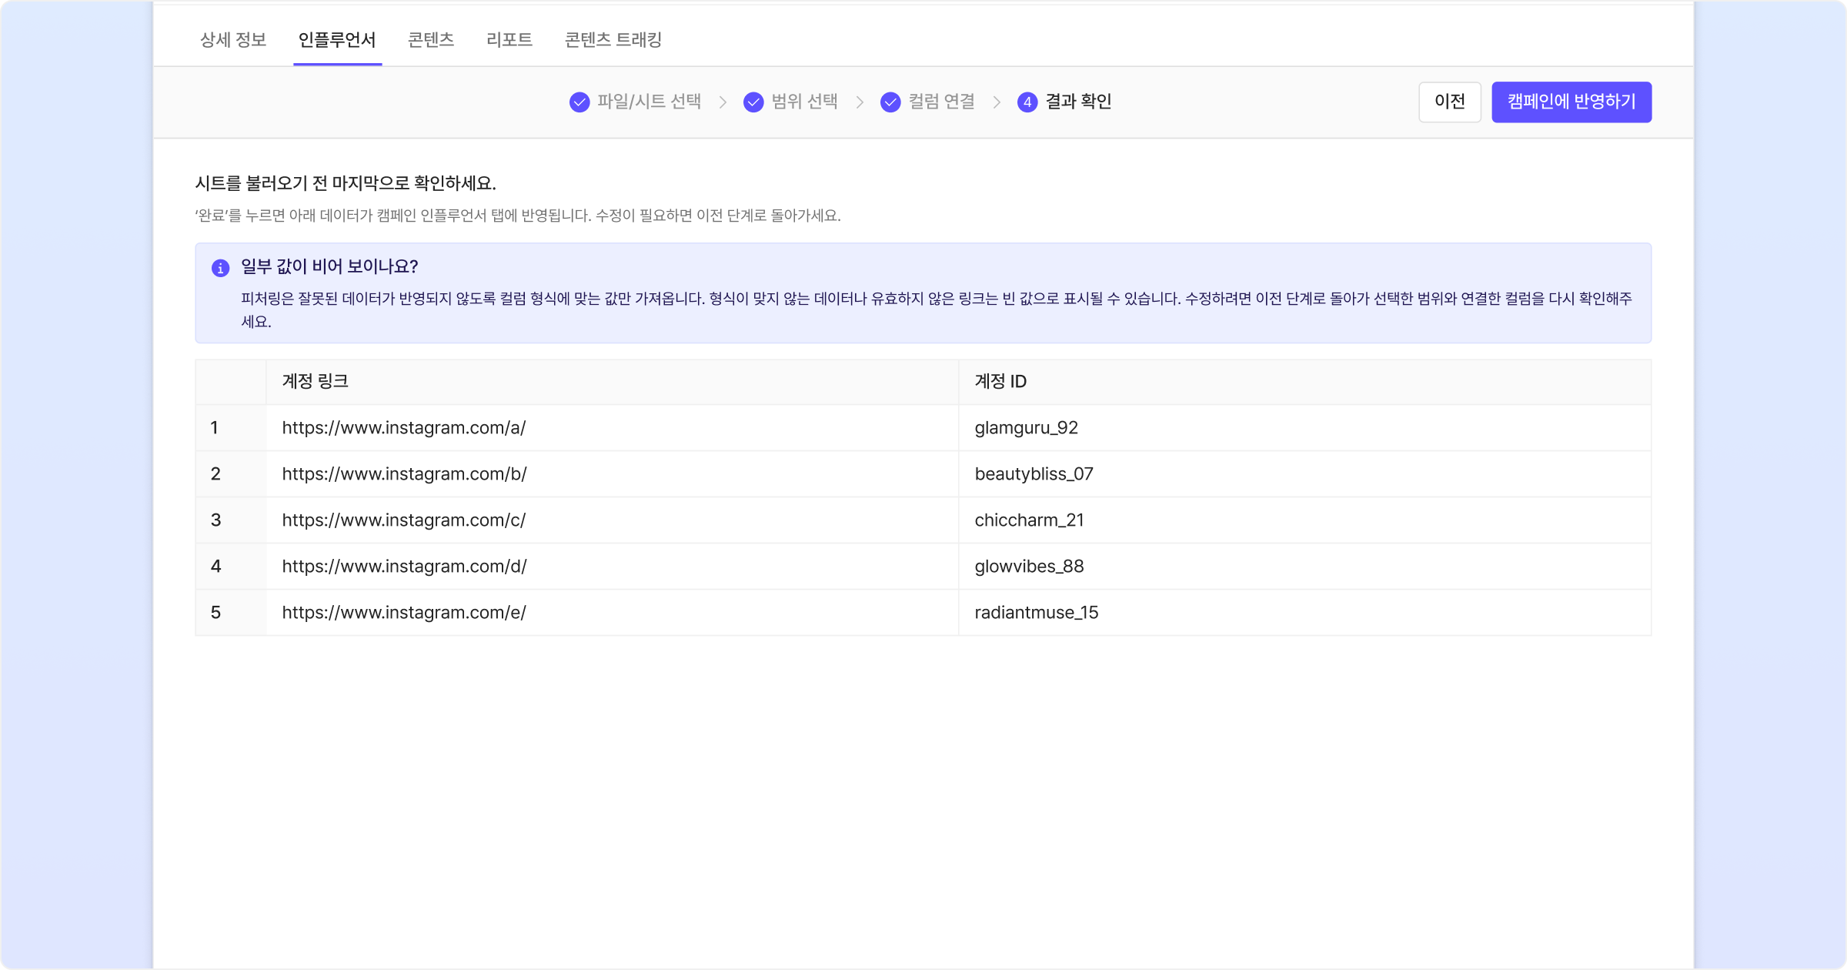Open the 콘텐츠 트래킹 tab
The height and width of the screenshot is (970, 1847).
613,39
